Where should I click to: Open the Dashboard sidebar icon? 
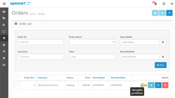pos(4,12)
